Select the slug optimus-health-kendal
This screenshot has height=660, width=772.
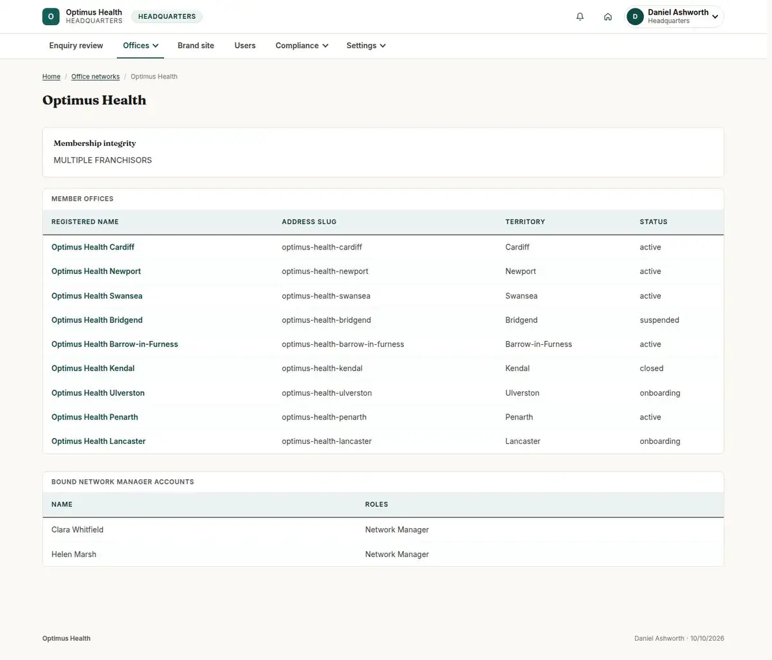[322, 369]
